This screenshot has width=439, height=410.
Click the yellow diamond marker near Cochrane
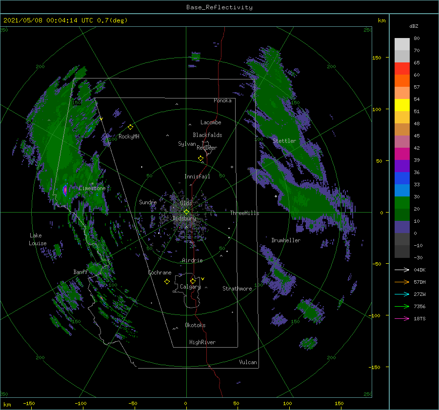[167, 282]
